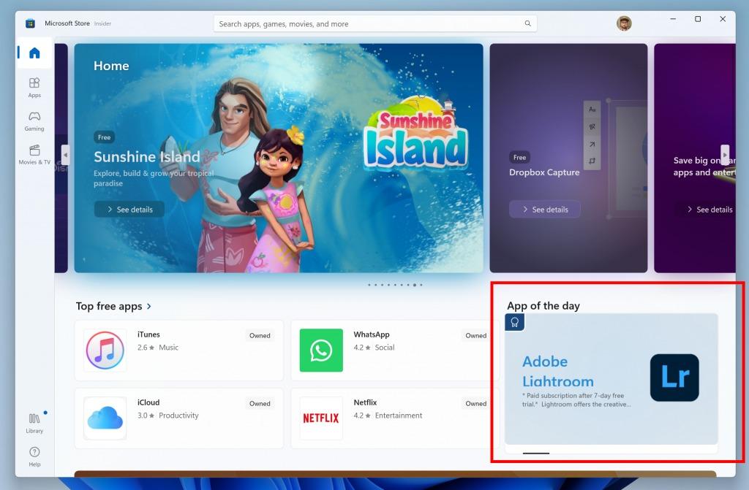Image resolution: width=749 pixels, height=490 pixels.
Task: Click the iCloud app title
Action: (x=148, y=402)
